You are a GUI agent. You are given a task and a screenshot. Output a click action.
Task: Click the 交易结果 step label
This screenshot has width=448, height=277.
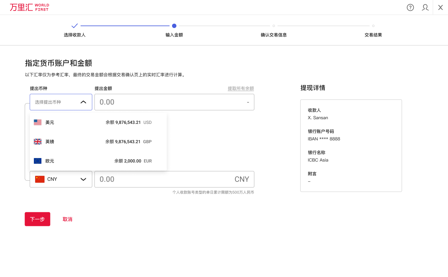tap(373, 35)
